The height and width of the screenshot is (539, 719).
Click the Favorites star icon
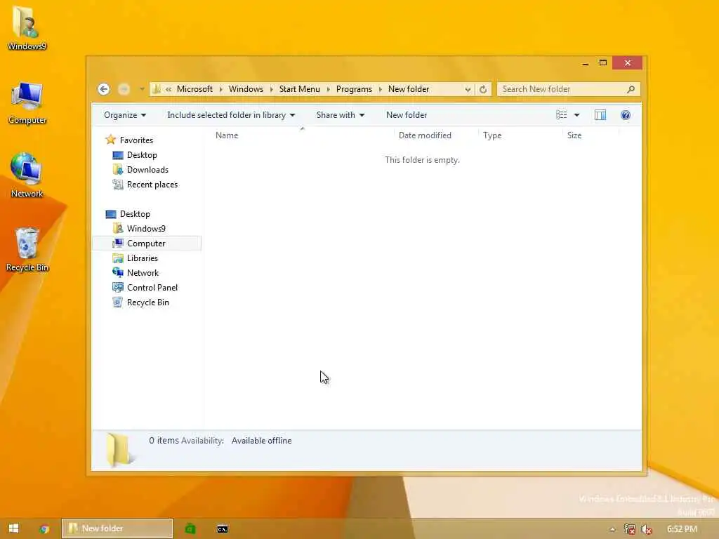click(110, 140)
